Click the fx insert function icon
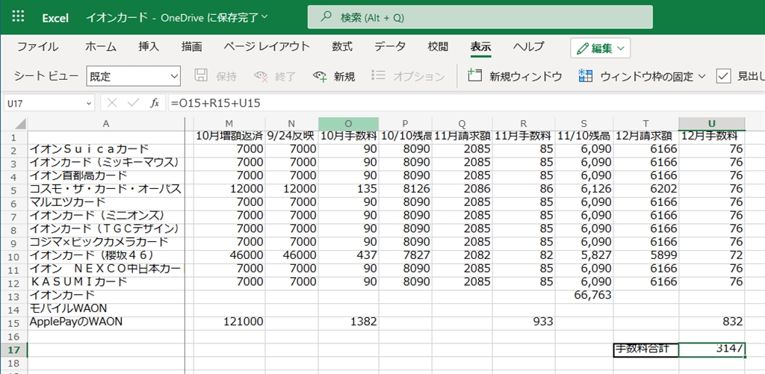The height and width of the screenshot is (374, 765). 155,103
